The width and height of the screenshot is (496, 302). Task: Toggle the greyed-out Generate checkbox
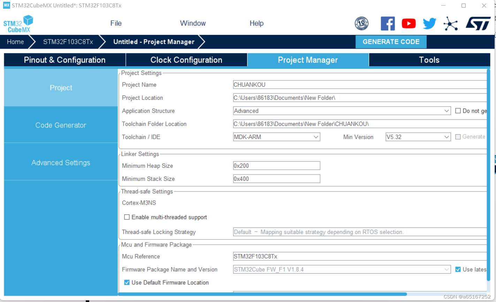(458, 137)
